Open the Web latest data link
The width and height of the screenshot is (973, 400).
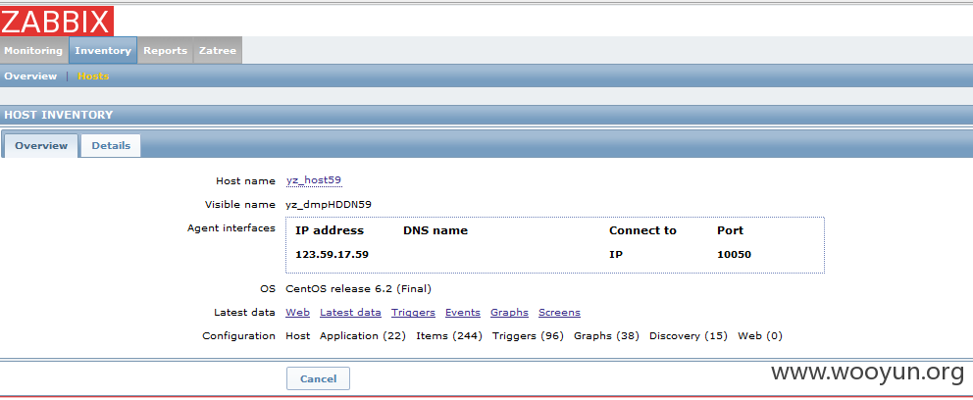point(298,313)
